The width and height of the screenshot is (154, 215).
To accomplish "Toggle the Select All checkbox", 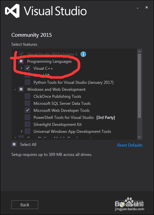I will (14, 144).
